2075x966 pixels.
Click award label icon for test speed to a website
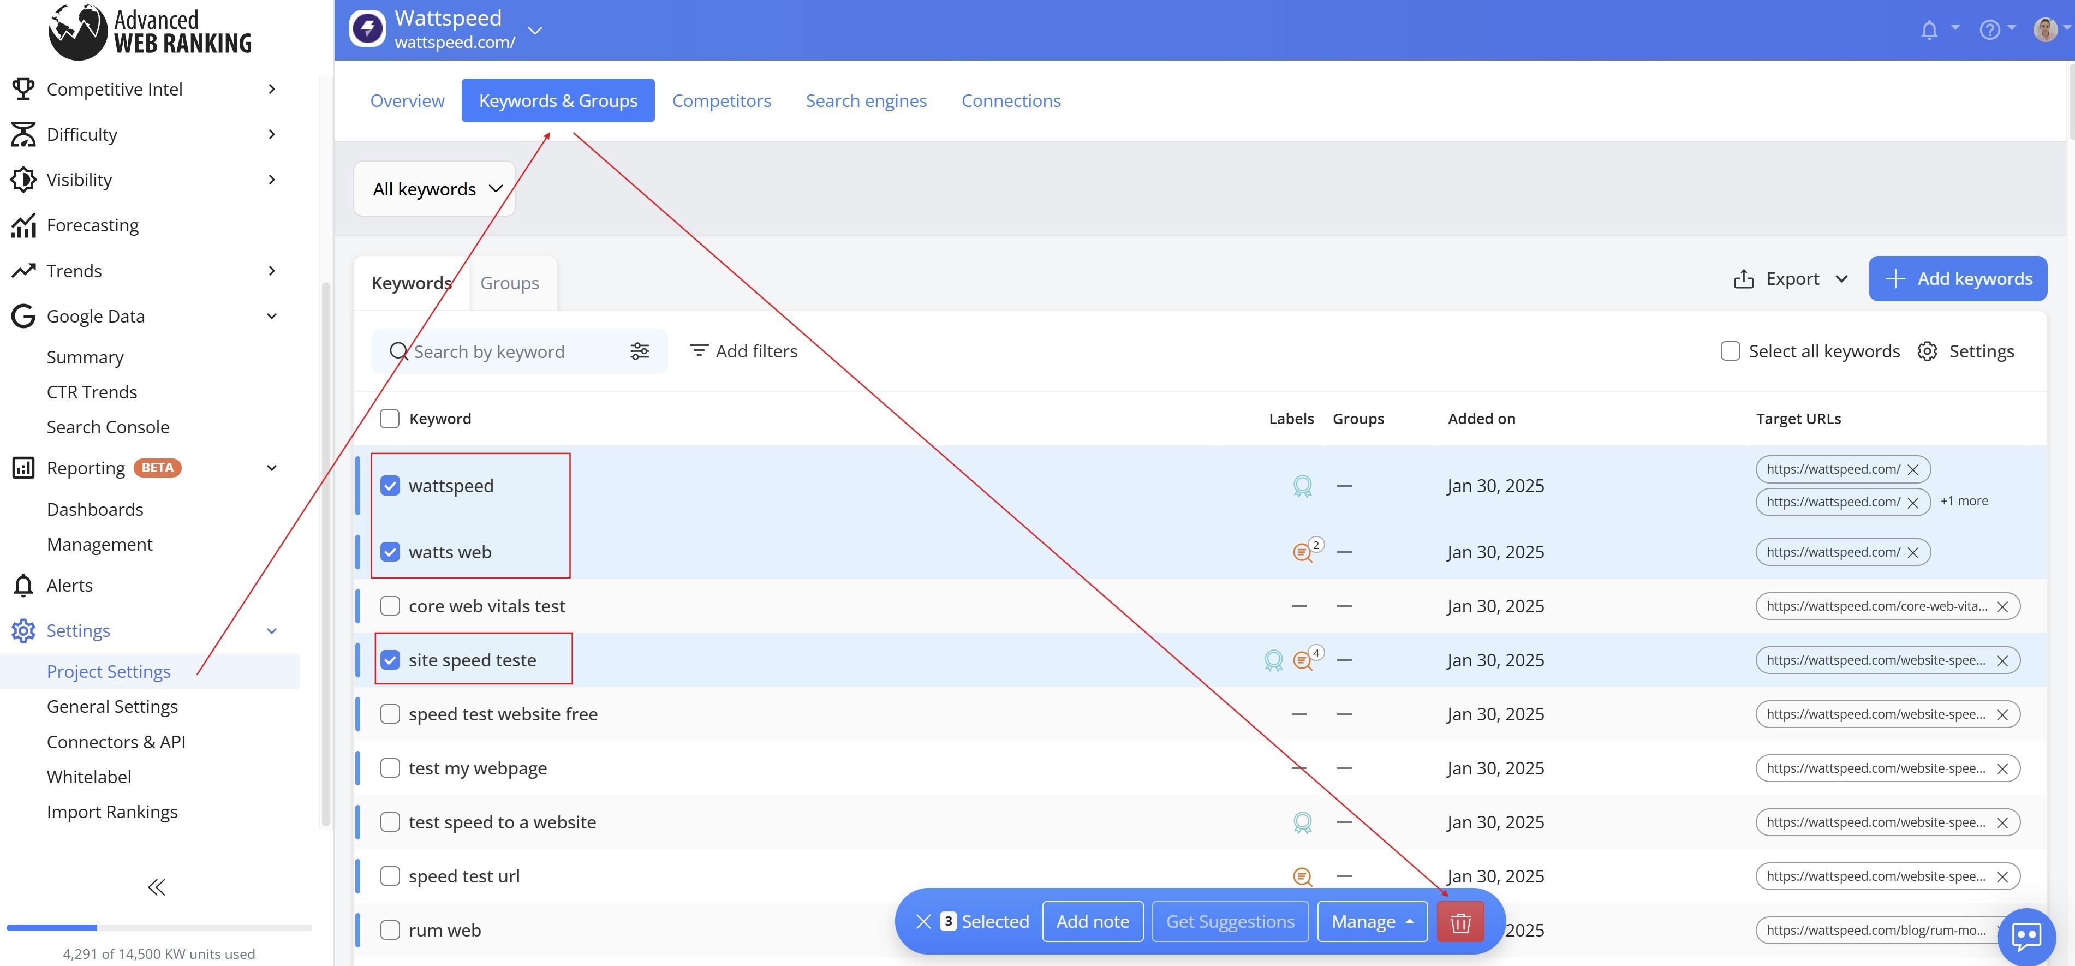point(1303,822)
